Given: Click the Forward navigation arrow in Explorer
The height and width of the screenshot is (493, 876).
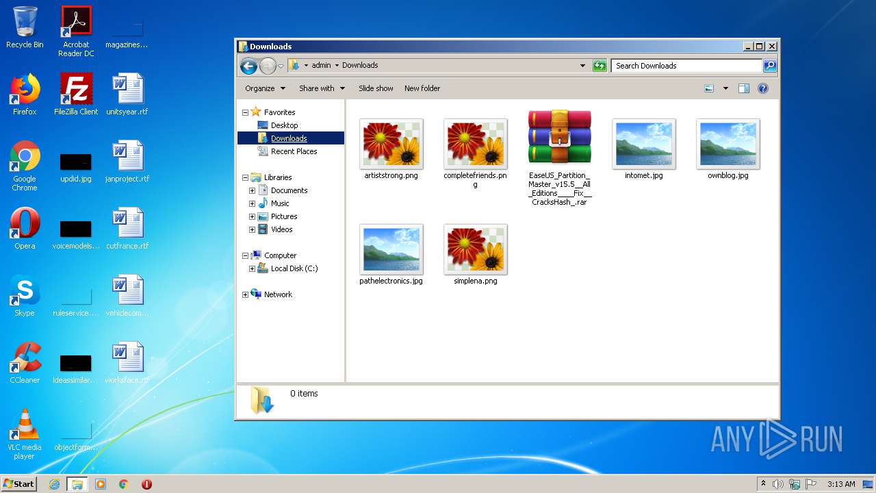Looking at the screenshot, I should point(267,66).
